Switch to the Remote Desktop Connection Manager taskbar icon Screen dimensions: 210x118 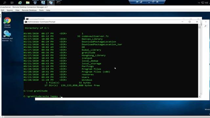(51, 3)
